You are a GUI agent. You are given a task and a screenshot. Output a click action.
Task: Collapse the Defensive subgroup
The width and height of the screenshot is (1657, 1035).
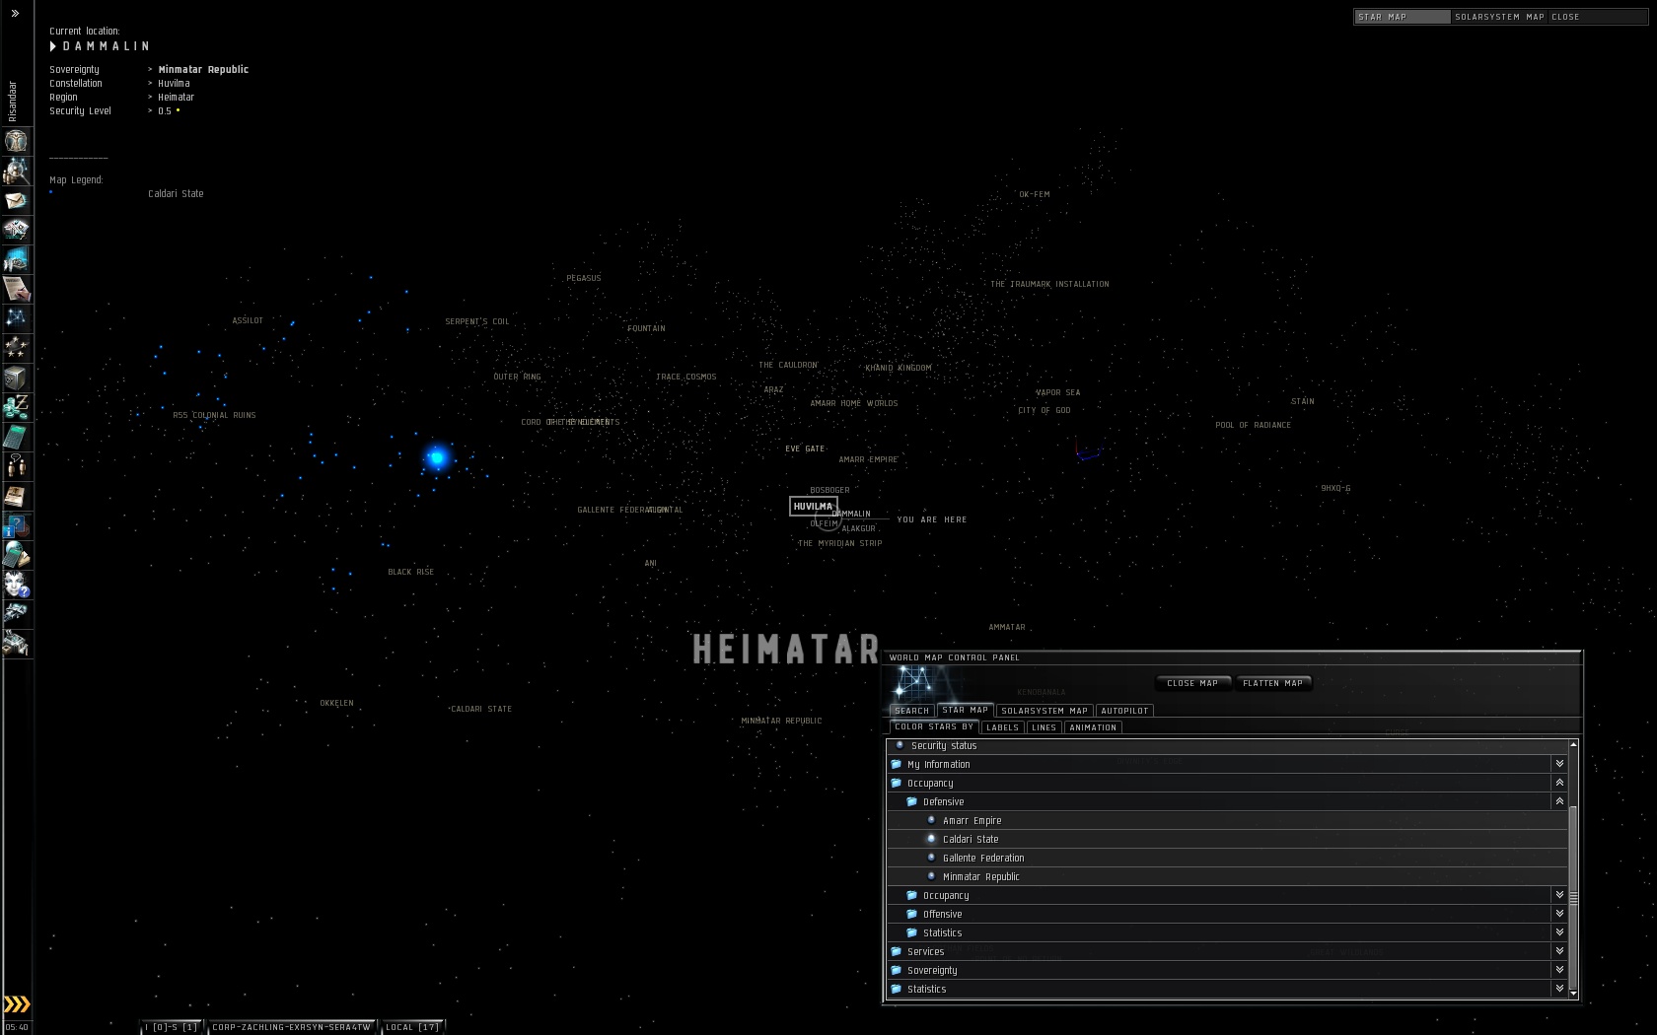tap(1559, 801)
